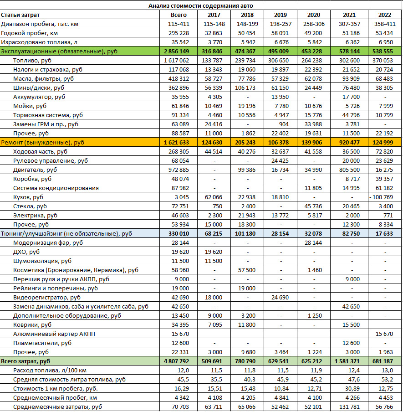403x412 pixels.
Task: Select the '2022' column header
Action: pos(385,15)
